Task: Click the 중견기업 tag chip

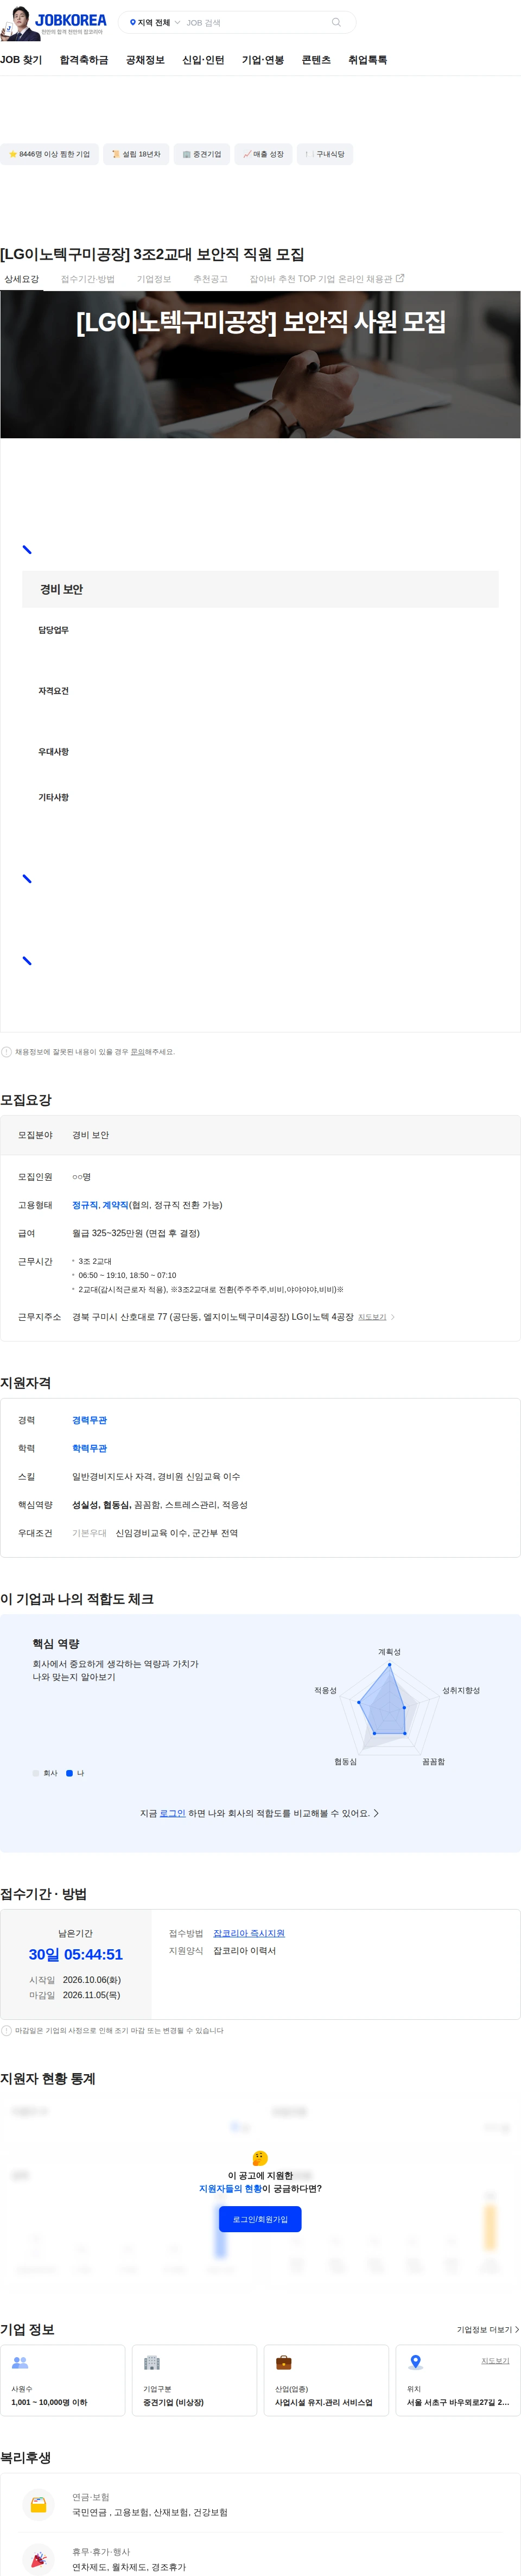Action: (201, 154)
